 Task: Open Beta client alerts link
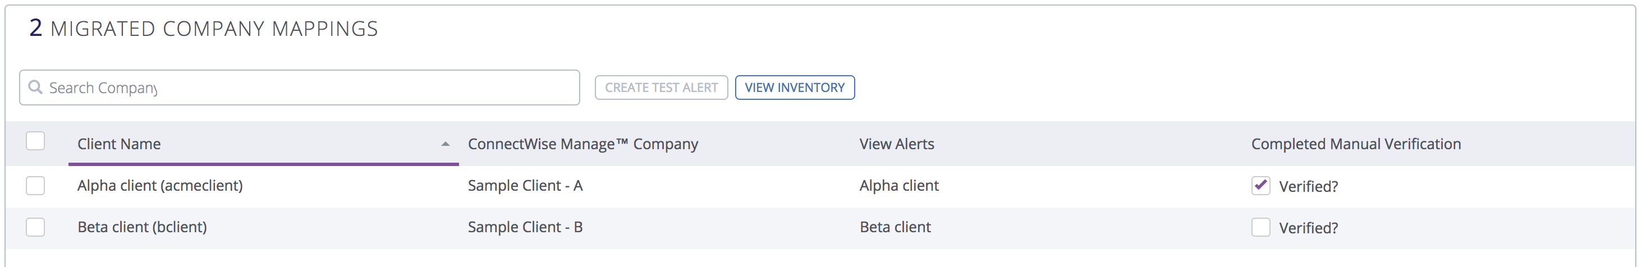click(895, 227)
